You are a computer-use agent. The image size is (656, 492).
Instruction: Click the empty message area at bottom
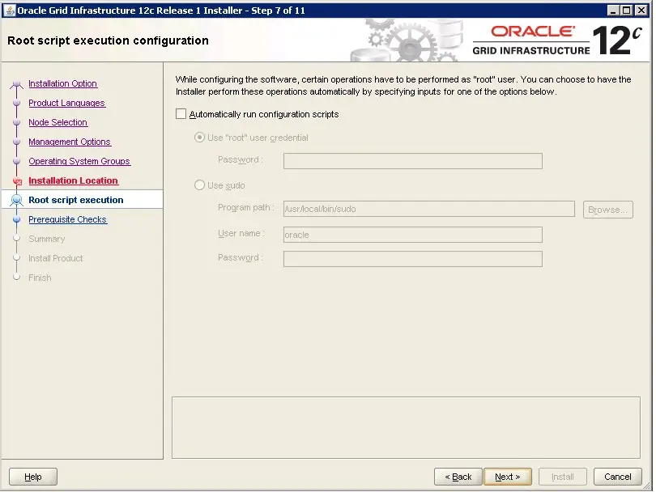pos(406,427)
